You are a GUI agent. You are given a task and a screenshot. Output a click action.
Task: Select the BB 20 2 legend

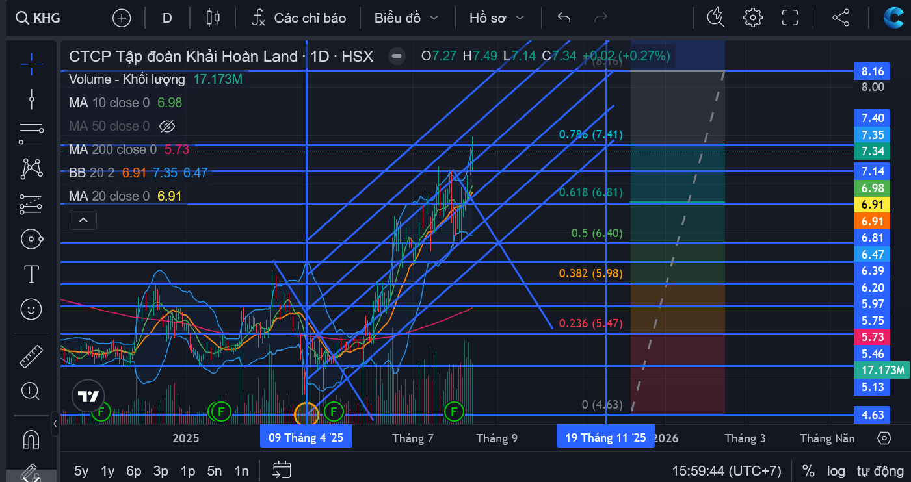coord(92,173)
